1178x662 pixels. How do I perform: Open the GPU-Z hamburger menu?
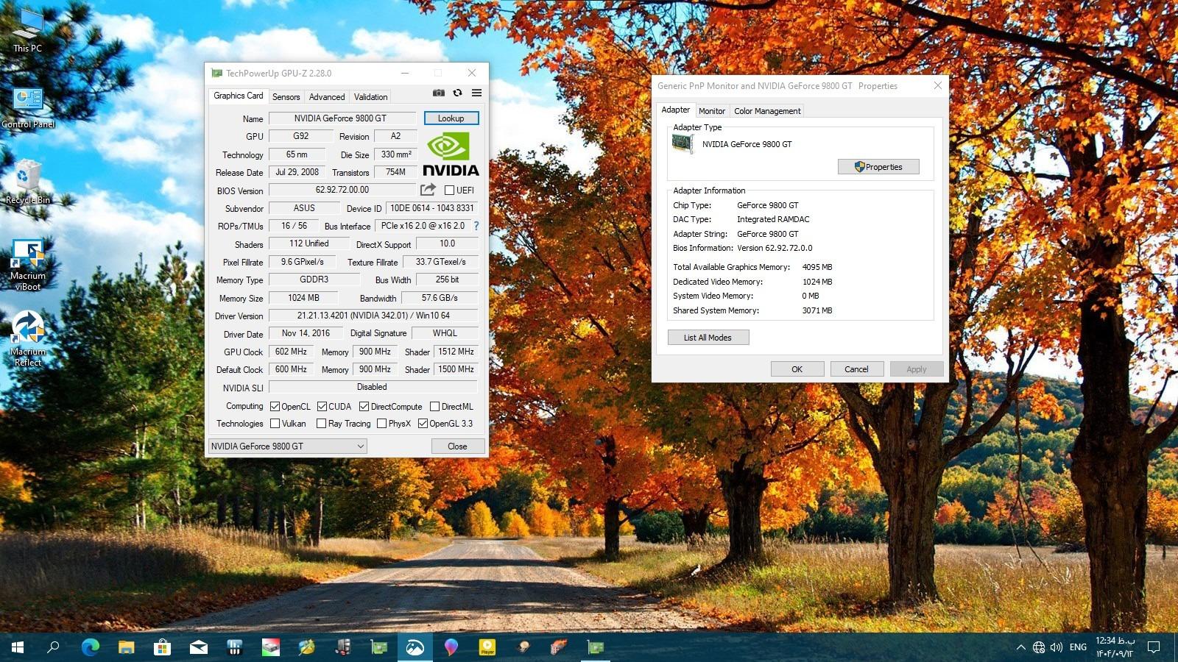pyautogui.click(x=476, y=93)
